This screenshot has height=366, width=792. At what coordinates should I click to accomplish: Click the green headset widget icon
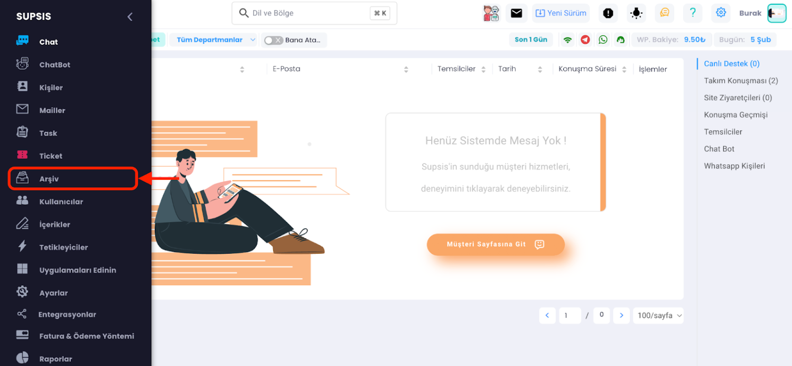[x=621, y=40]
